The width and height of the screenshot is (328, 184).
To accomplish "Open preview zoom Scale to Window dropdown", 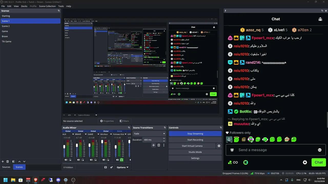I will (88, 115).
